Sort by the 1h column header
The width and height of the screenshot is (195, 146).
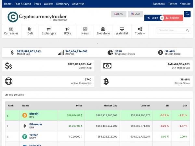point(167,106)
